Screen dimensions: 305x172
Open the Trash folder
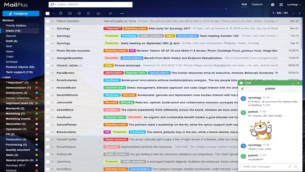coord(10,57)
